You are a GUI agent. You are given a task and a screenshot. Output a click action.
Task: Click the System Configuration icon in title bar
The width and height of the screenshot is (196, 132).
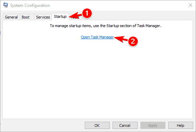[5, 5]
